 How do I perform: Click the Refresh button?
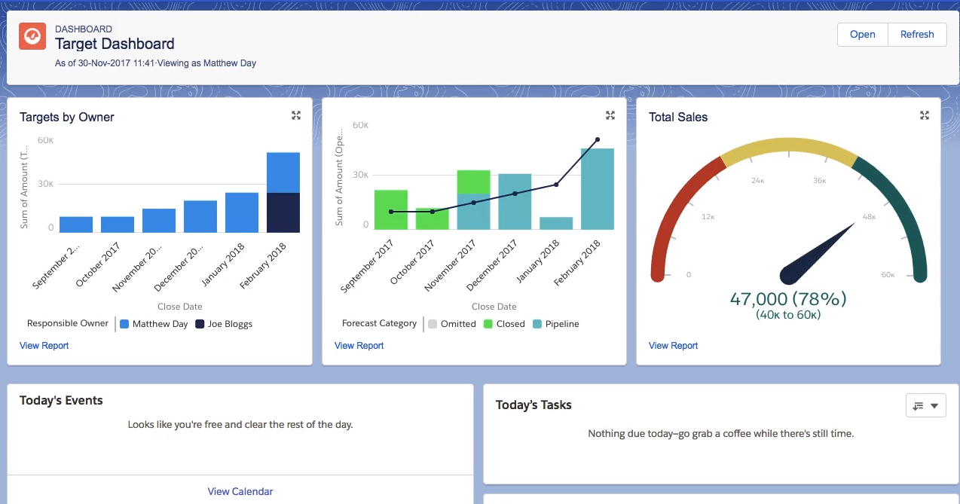tap(917, 35)
